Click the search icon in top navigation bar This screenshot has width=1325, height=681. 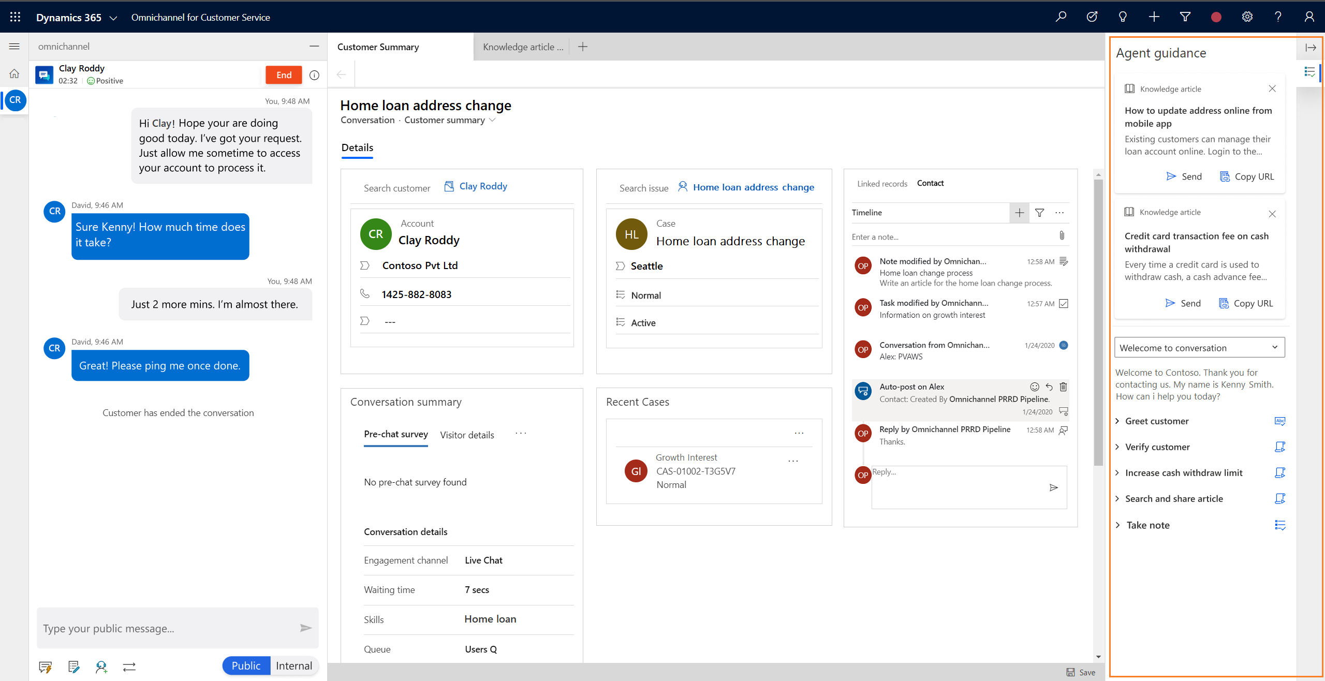point(1061,17)
